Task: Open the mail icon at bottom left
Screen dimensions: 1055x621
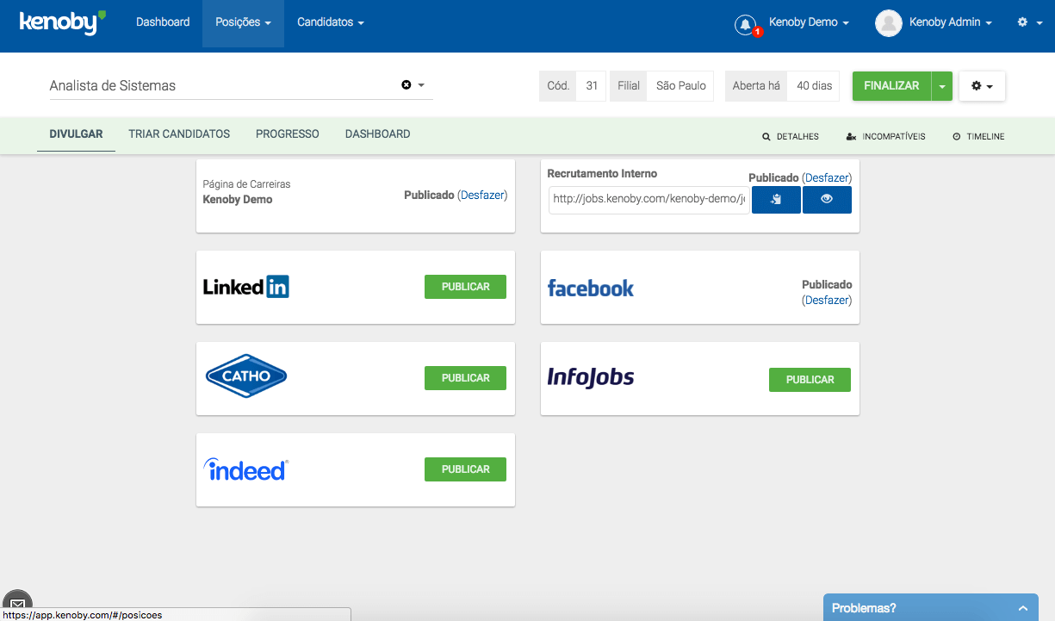Action: pyautogui.click(x=17, y=603)
